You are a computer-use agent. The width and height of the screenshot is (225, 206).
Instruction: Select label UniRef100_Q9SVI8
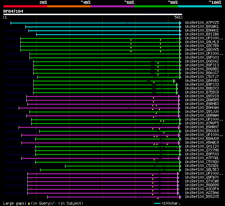pyautogui.click(x=202, y=96)
